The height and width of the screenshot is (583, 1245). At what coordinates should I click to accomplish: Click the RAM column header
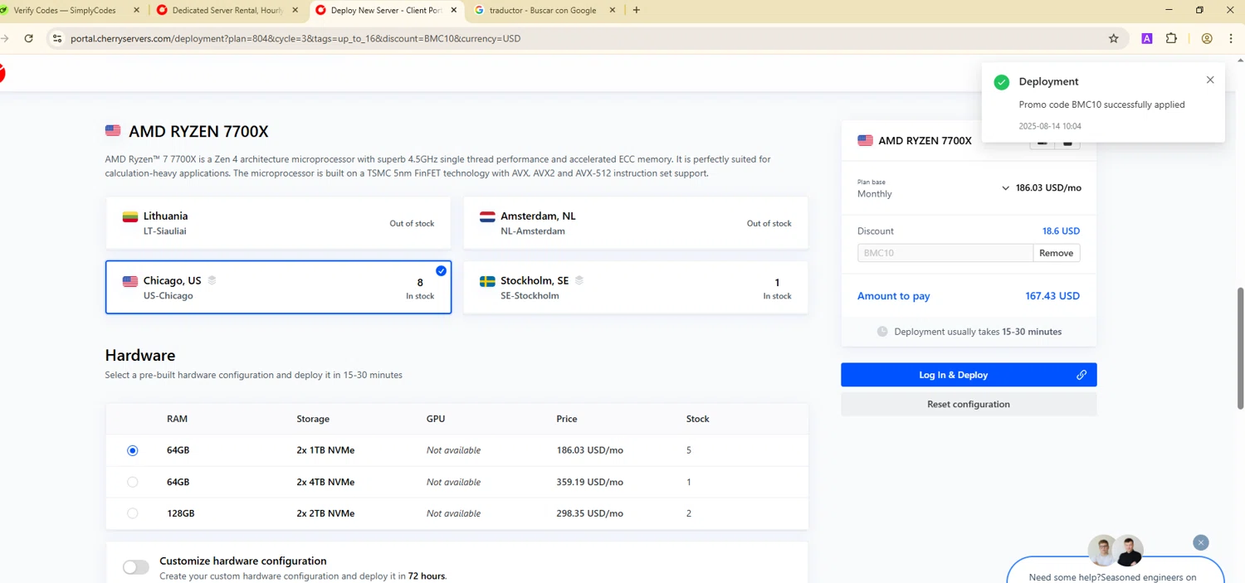(x=177, y=419)
